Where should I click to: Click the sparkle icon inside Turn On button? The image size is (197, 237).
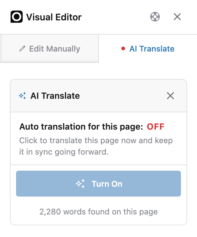point(80,184)
